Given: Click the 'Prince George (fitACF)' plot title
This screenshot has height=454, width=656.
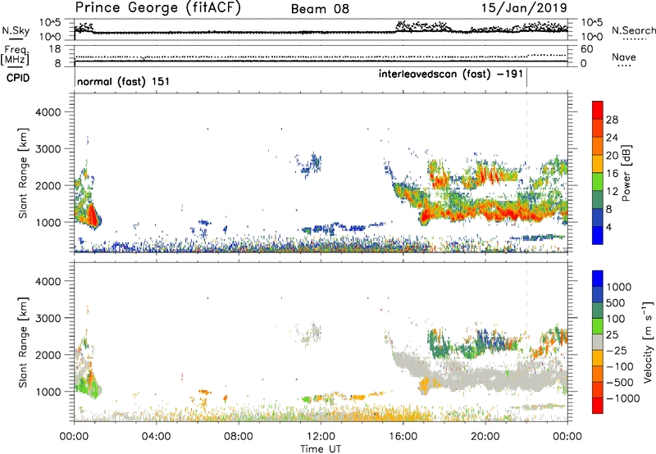Looking at the screenshot, I should (157, 8).
